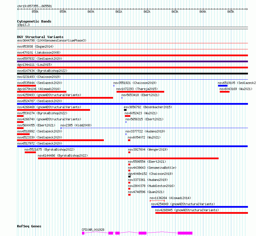Click the black esv3656792 Besenbacher2015 block
This screenshot has width=256, height=236.
coord(125,110)
